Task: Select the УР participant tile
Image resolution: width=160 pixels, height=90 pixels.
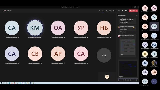Action: tap(81, 28)
